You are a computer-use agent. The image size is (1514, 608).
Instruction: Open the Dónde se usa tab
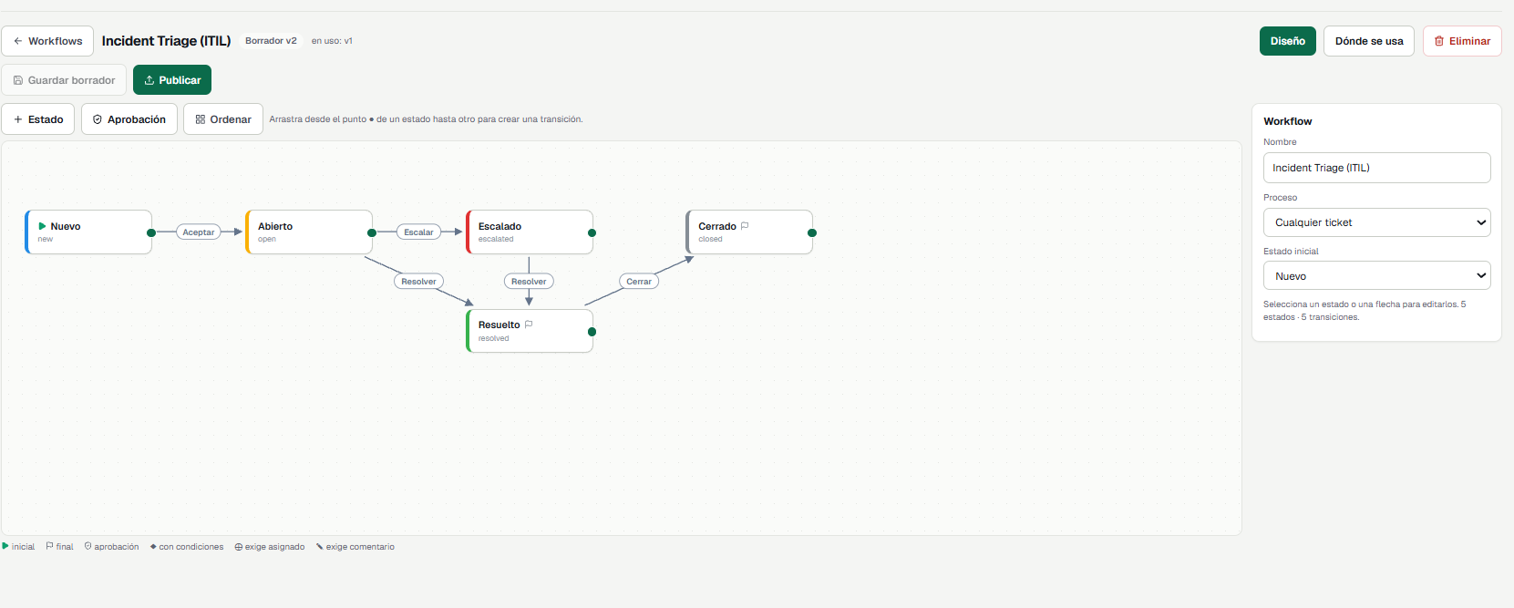tap(1369, 41)
